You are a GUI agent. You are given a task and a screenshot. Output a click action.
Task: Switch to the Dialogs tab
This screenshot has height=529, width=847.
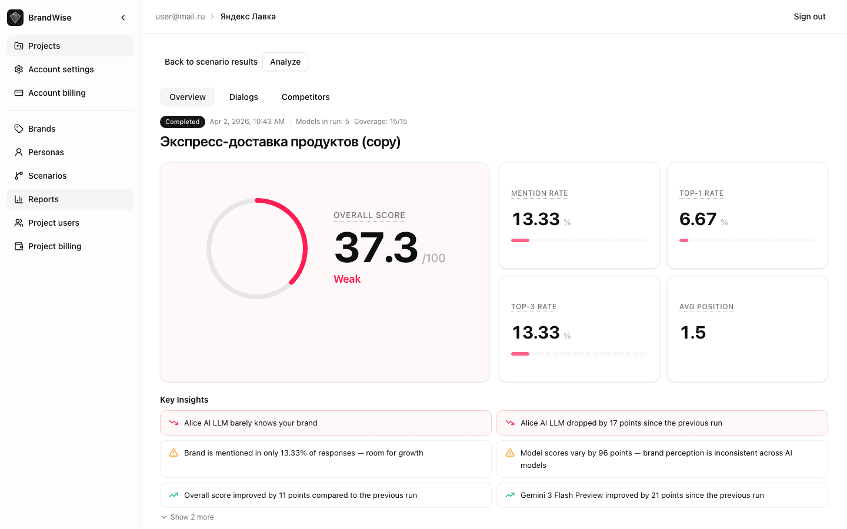pos(244,96)
